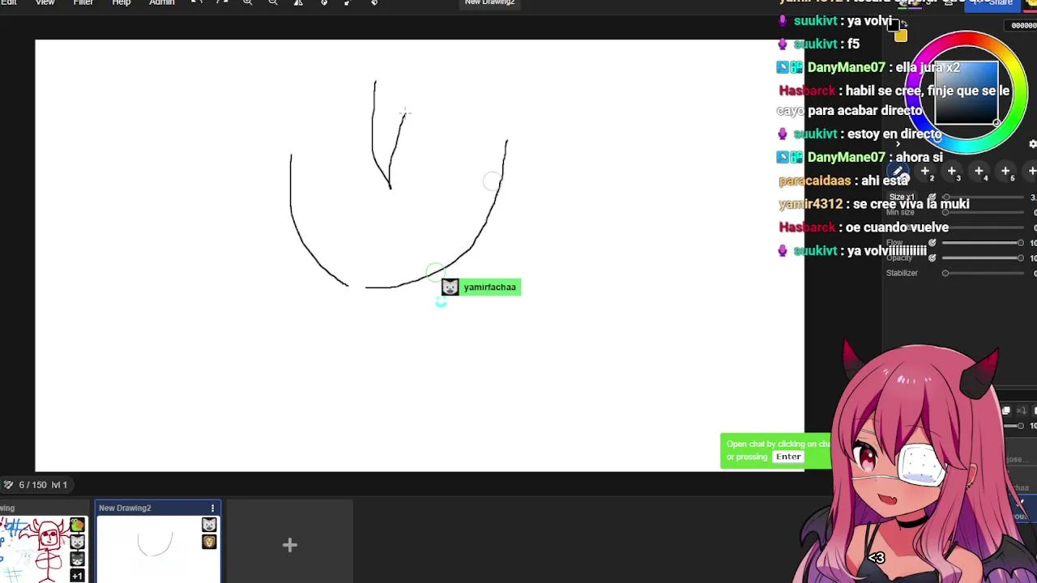Click the zoom in magnifier icon
The image size is (1037, 583).
[248, 2]
